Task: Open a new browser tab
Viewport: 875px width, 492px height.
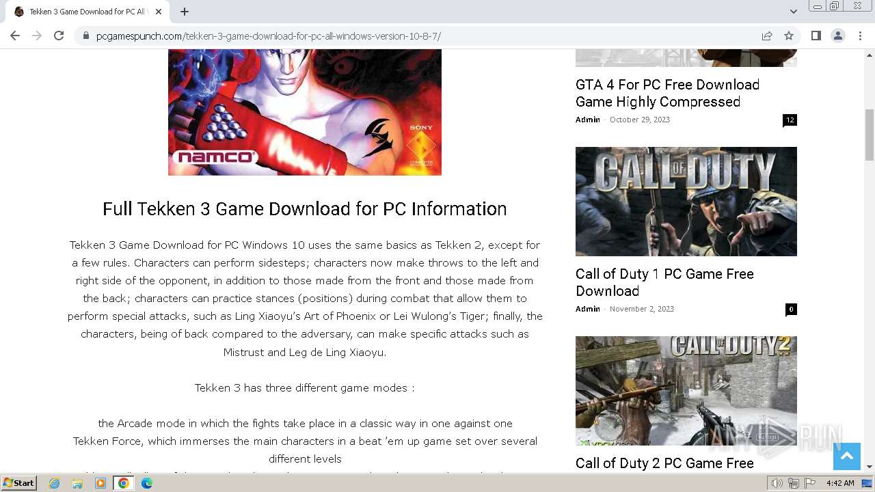Action: [185, 12]
